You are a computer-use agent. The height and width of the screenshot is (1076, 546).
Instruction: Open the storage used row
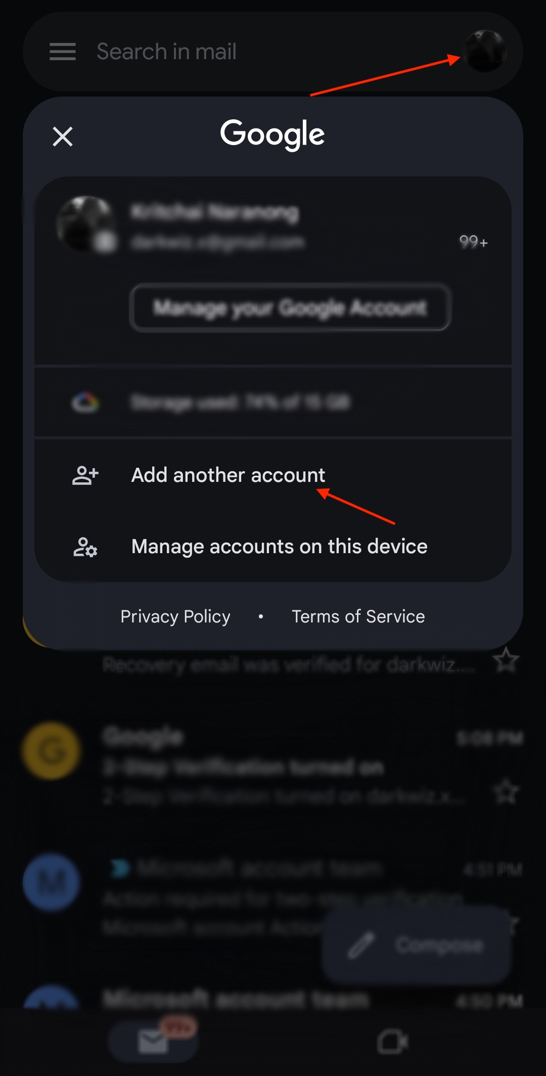coord(273,402)
